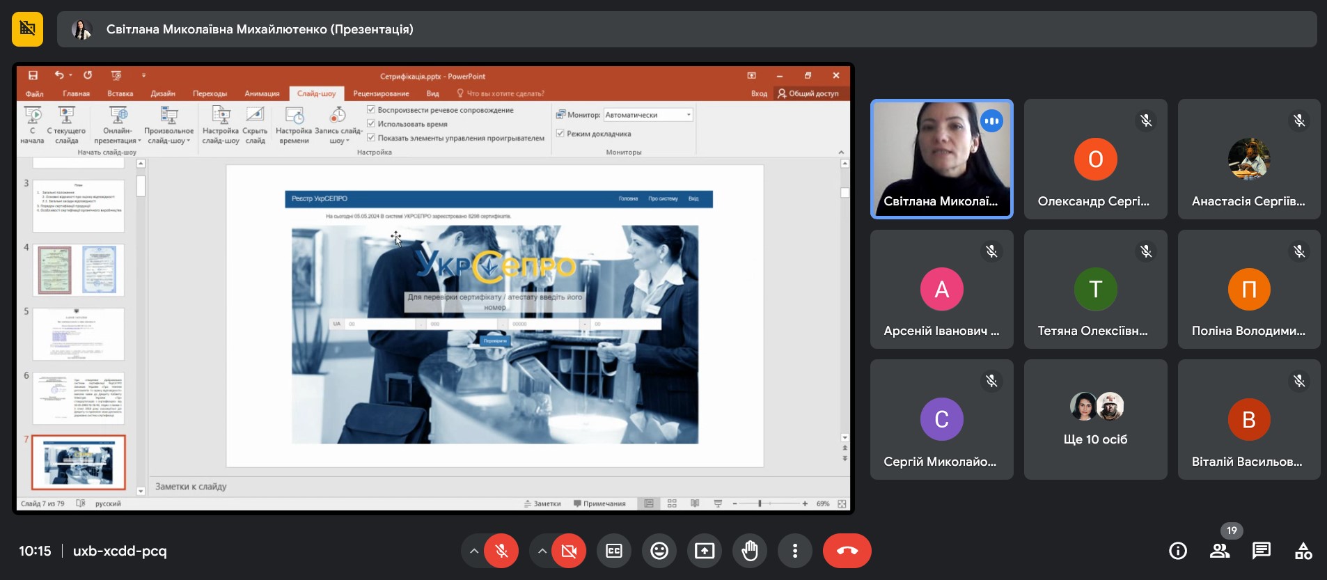Open the Вид ribbon tab
The height and width of the screenshot is (580, 1327).
[432, 93]
